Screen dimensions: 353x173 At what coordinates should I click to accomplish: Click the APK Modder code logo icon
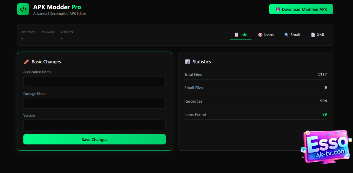click(23, 9)
